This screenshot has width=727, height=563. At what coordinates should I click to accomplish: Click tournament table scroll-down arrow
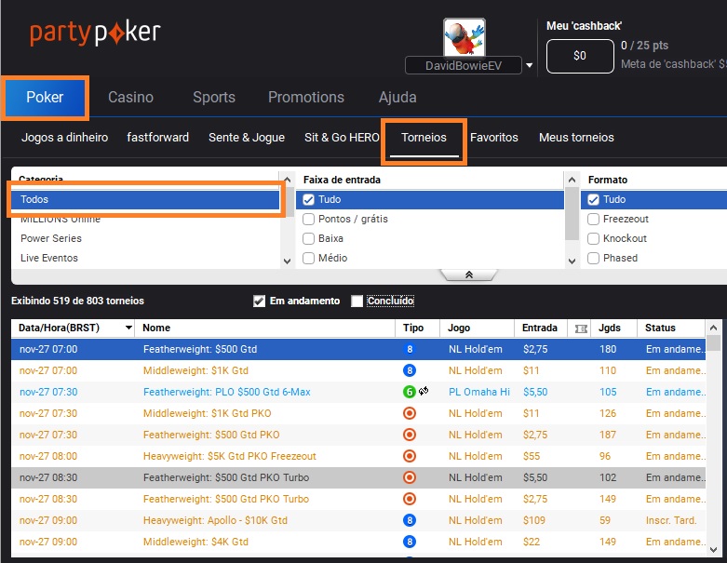714,550
